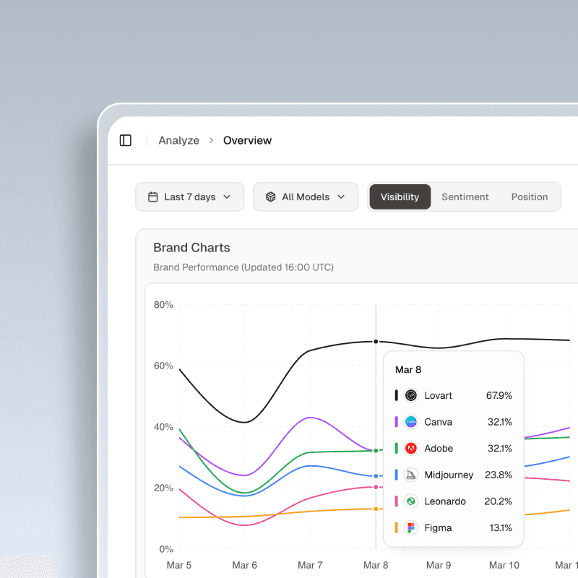Click the 20% y-axis label
The width and height of the screenshot is (578, 578).
(x=163, y=488)
